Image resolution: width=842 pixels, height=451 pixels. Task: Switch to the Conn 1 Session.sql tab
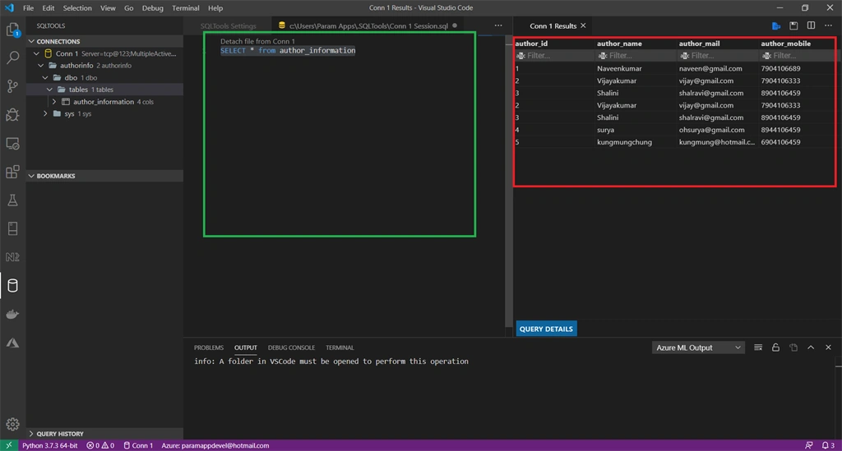(x=368, y=25)
